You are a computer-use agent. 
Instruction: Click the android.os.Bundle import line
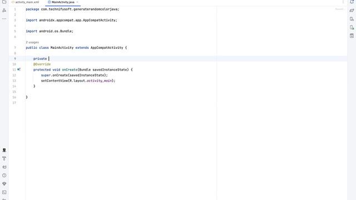coord(50,31)
